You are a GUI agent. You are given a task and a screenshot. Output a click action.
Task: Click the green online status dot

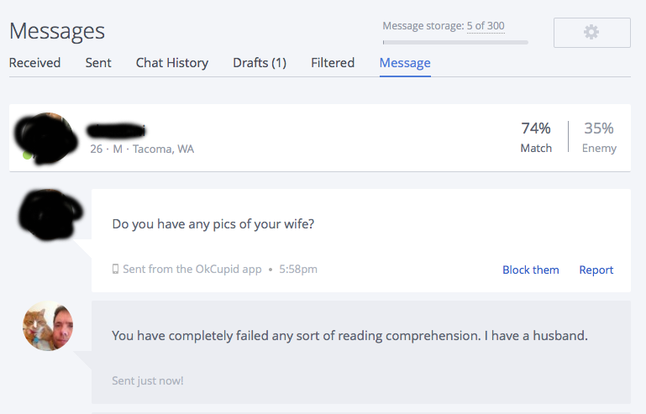pos(27,155)
